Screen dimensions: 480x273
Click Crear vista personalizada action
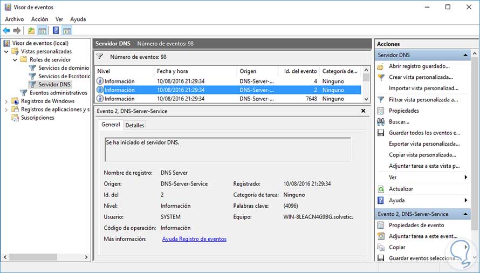tap(421, 77)
